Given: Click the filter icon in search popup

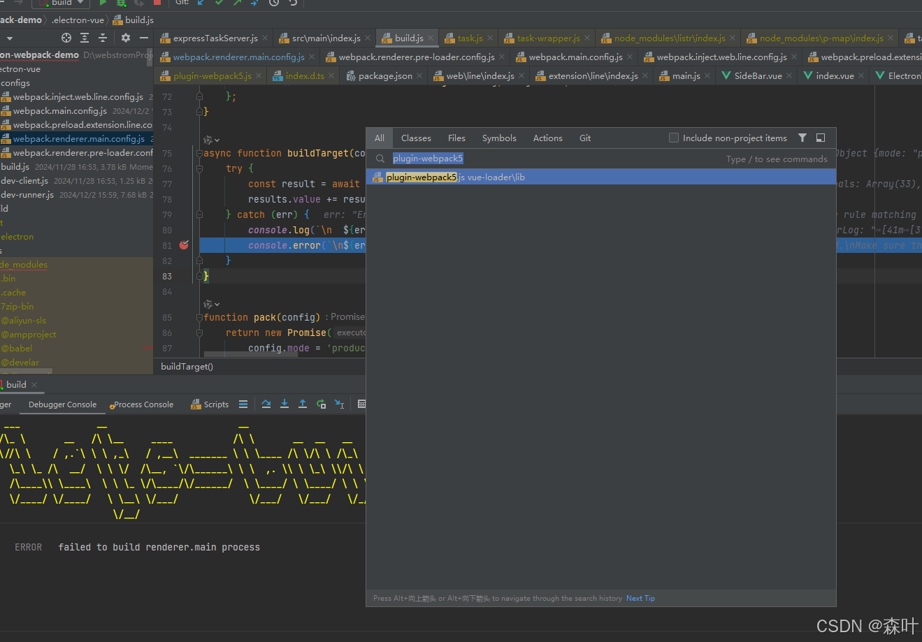Looking at the screenshot, I should (x=802, y=138).
